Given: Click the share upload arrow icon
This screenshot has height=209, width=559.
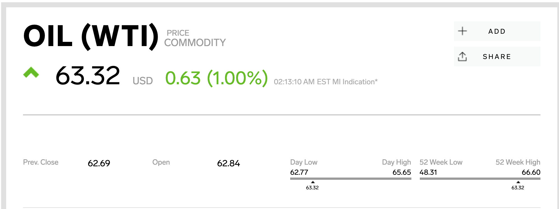Looking at the screenshot, I should point(462,56).
